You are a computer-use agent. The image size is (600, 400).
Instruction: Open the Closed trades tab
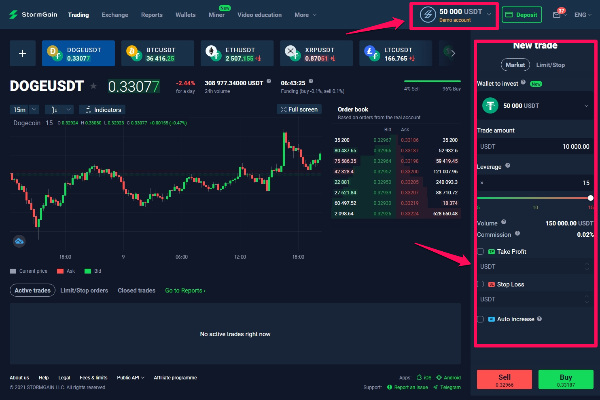click(136, 290)
